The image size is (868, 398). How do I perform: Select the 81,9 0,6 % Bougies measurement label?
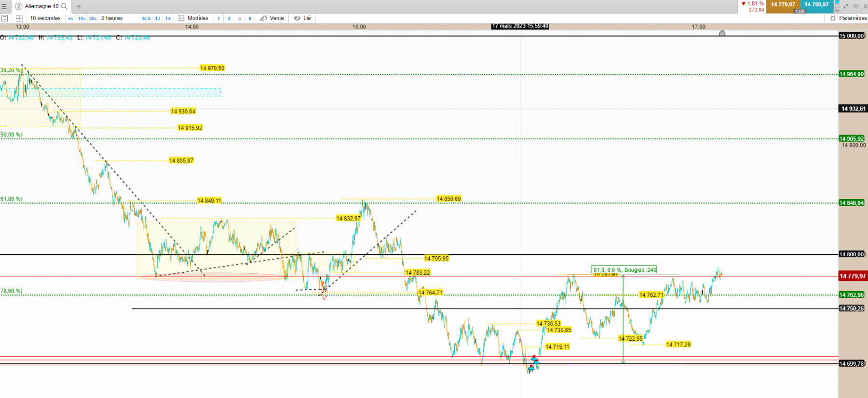point(624,270)
